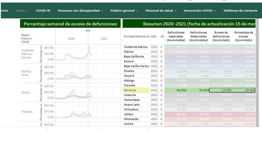Click the green Centro region chart line
Image resolution: width=262 pixels, height=150 pixels.
click(74, 96)
